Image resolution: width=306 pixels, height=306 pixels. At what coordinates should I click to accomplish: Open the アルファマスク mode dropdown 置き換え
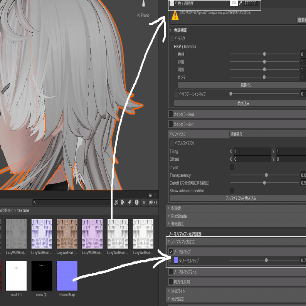(267, 134)
